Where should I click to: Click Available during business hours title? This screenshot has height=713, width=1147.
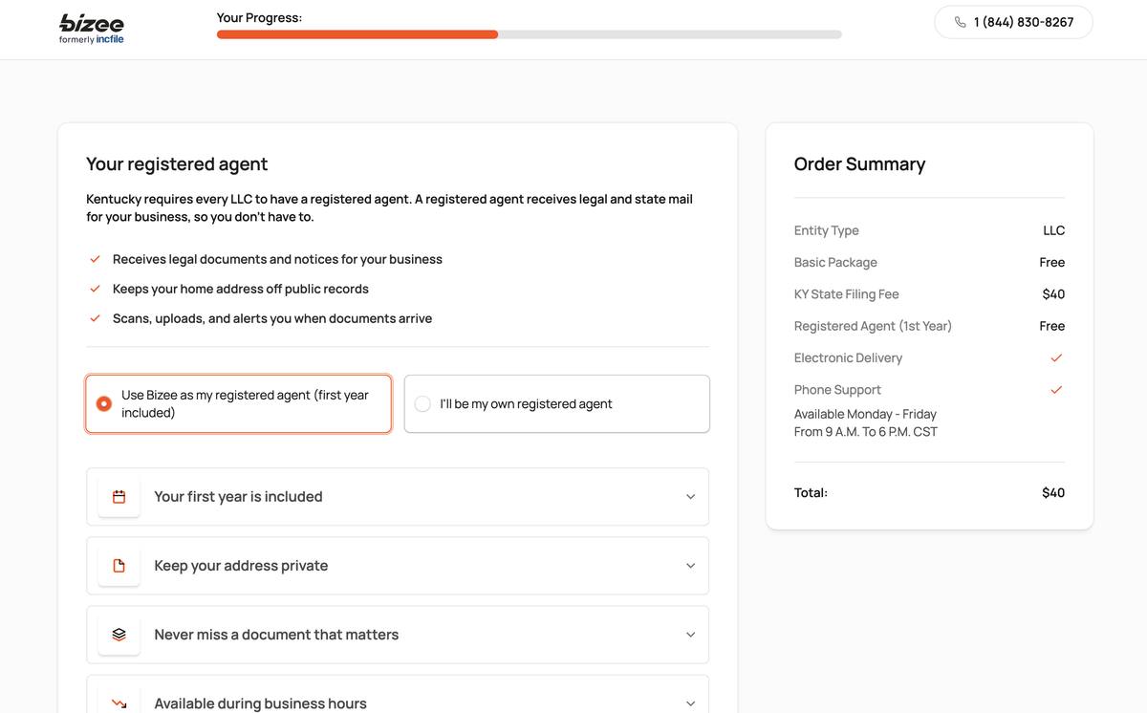point(260,703)
